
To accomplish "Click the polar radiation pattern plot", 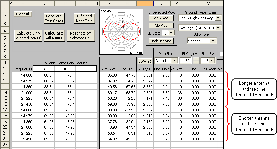I will (121, 32).
